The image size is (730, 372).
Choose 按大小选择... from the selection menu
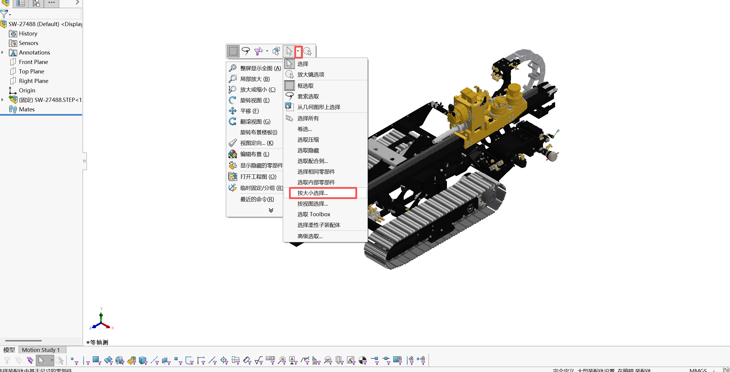pyautogui.click(x=313, y=193)
